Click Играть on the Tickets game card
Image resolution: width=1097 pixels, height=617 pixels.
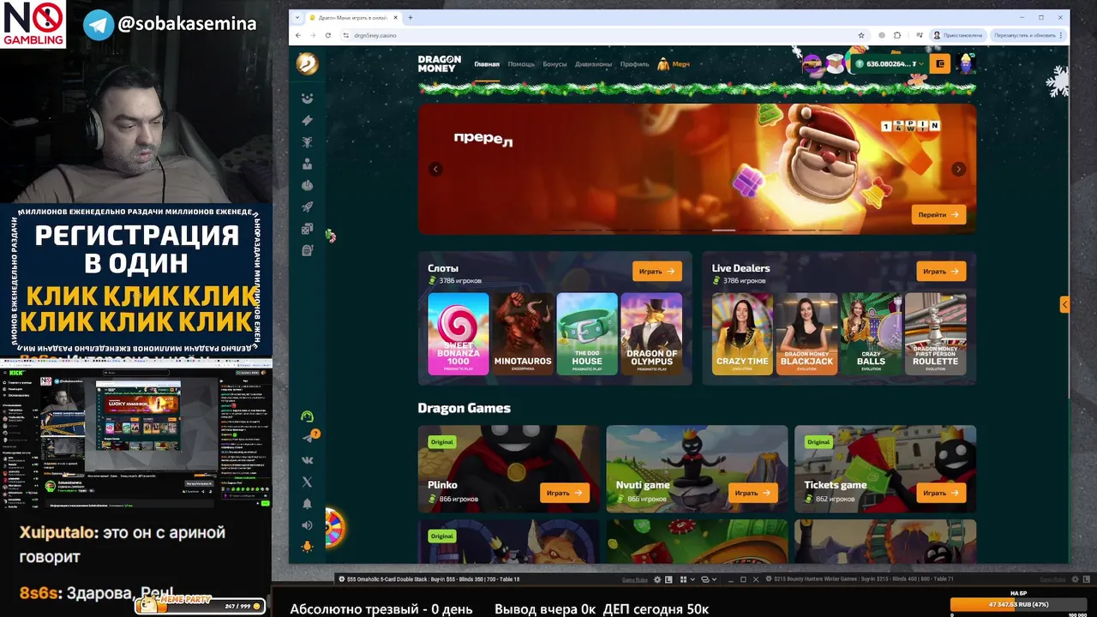pos(941,493)
